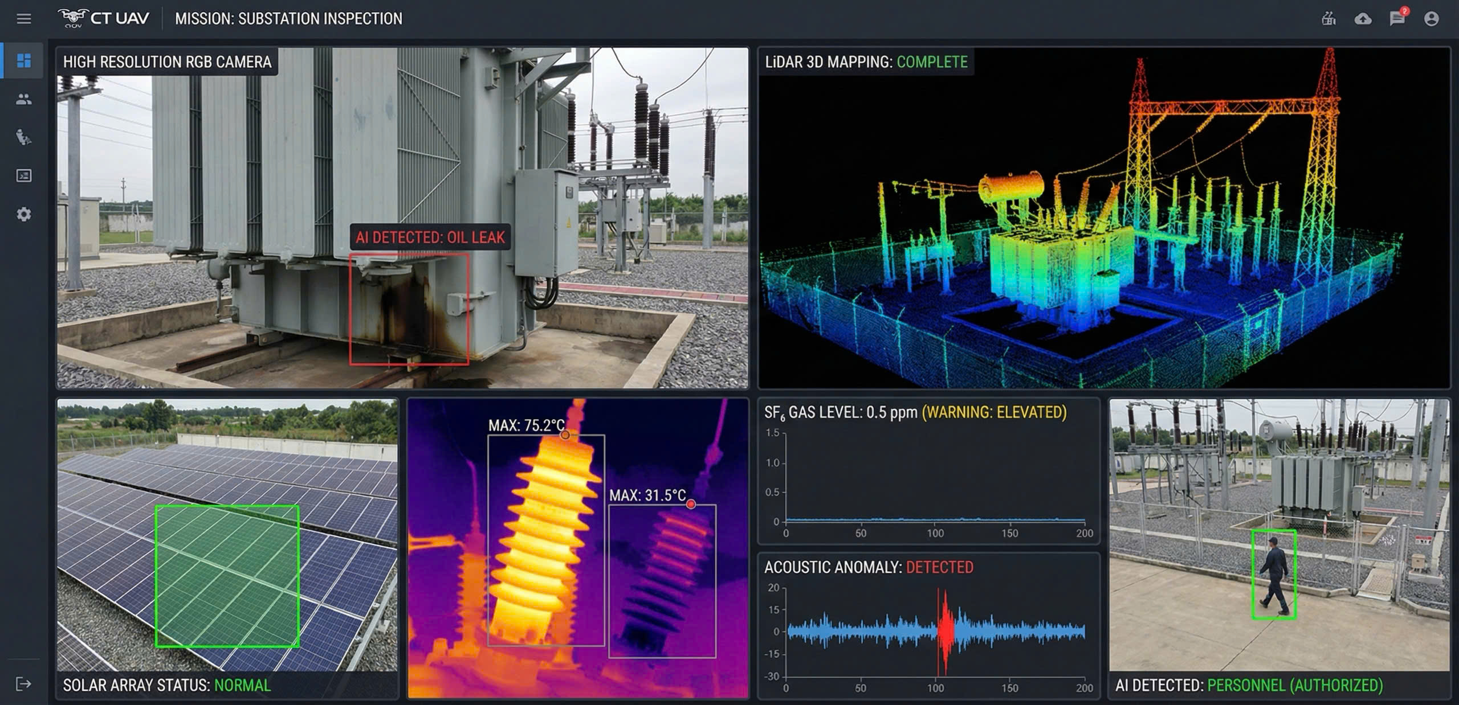Click the cloud upload icon

(1363, 19)
